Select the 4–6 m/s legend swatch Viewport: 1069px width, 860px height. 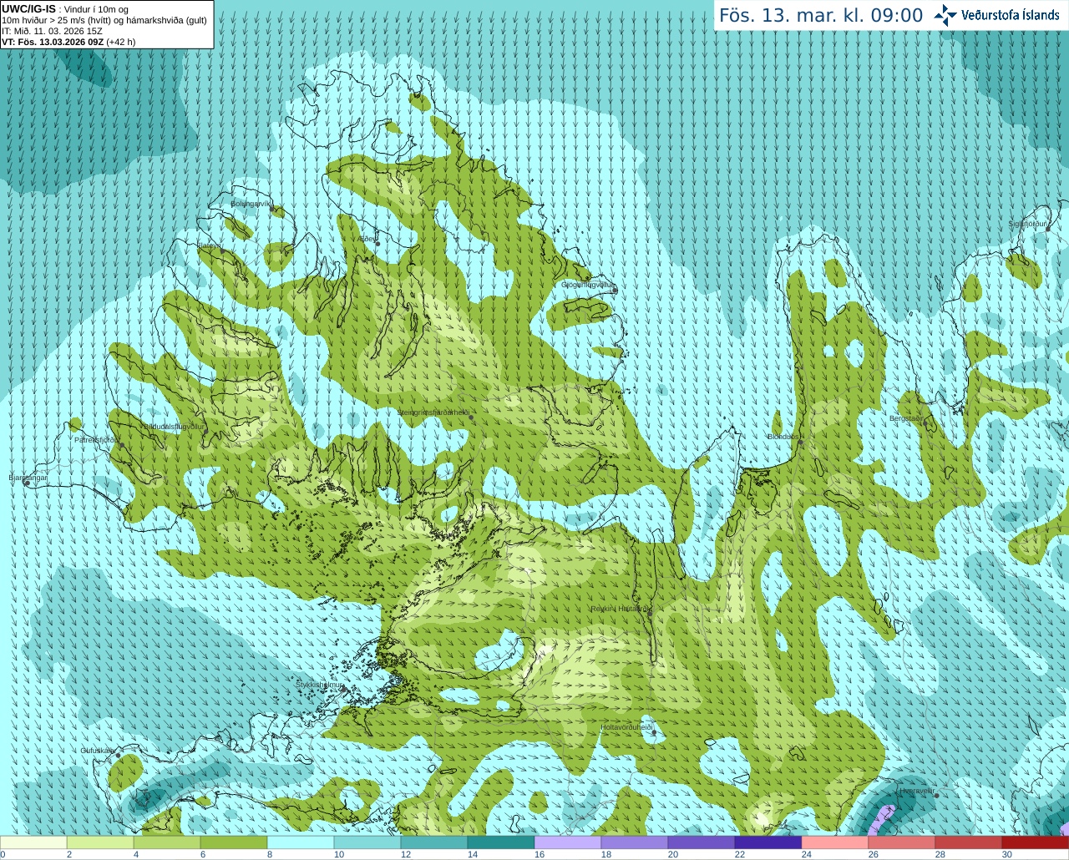(167, 842)
